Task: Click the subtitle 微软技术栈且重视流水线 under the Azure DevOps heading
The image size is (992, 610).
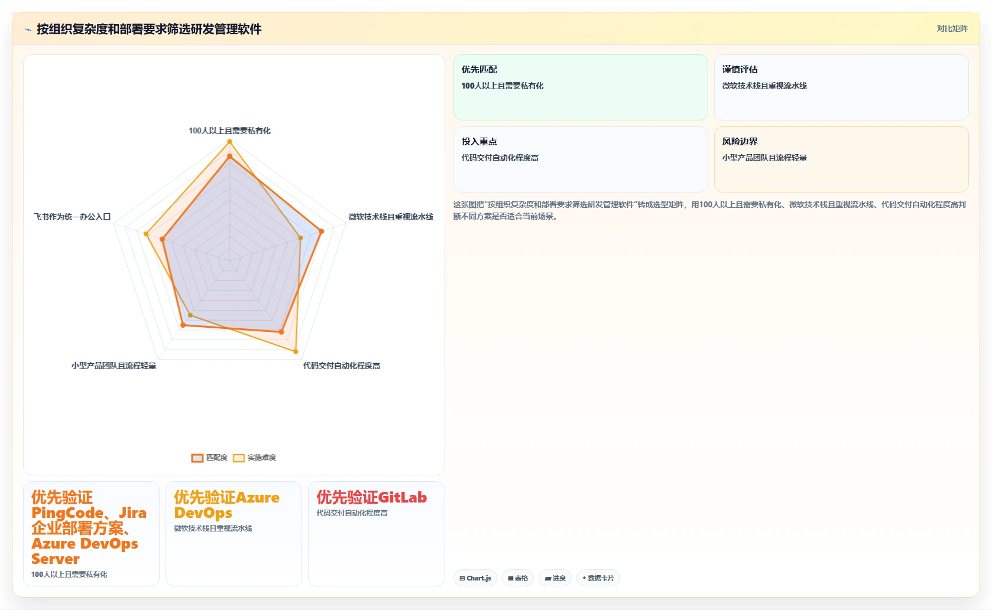Action: click(x=213, y=529)
